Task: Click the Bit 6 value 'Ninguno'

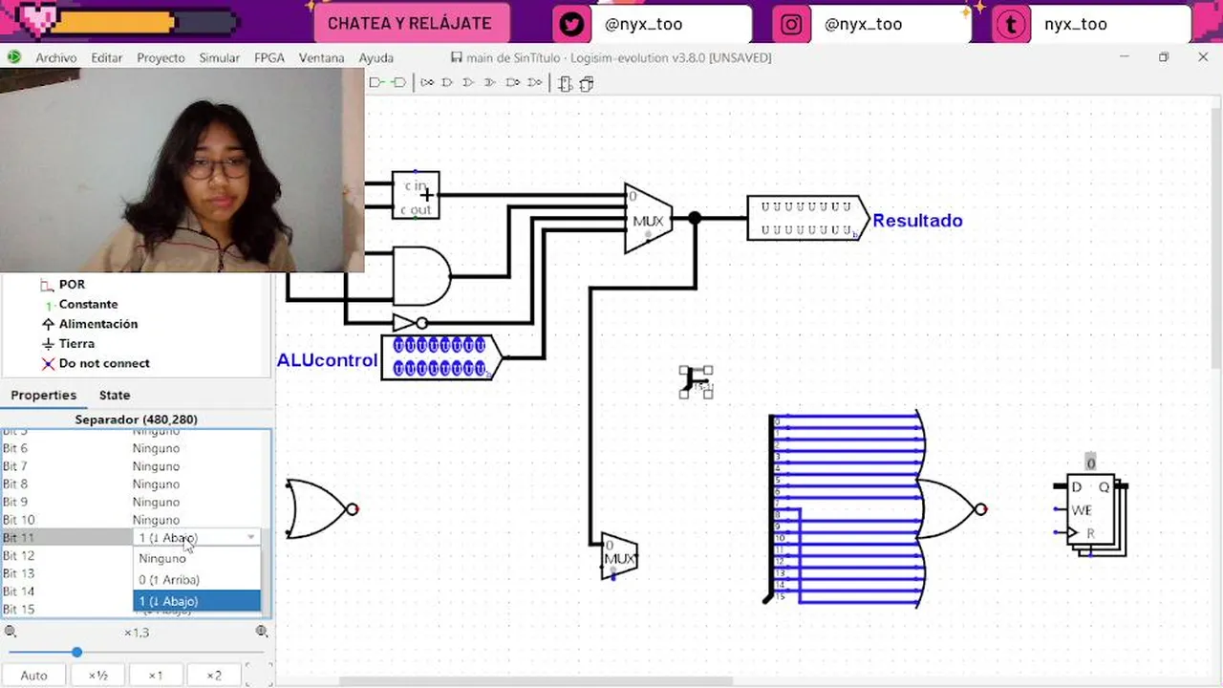Action: (x=156, y=448)
